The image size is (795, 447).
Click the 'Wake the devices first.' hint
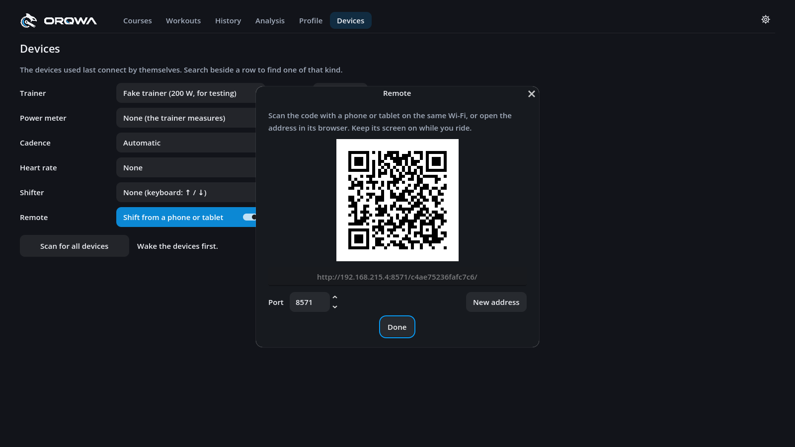177,246
